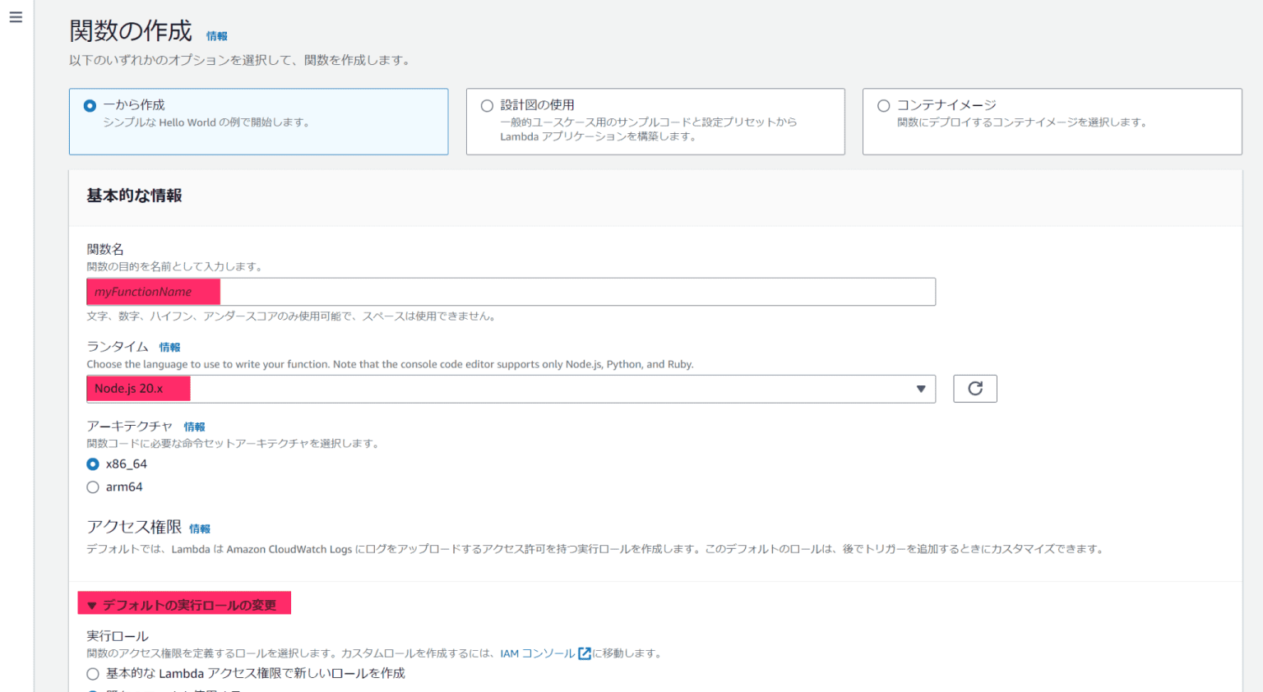The width and height of the screenshot is (1263, 692).
Task: Select the 設計図の使用 radio button
Action: coord(487,104)
